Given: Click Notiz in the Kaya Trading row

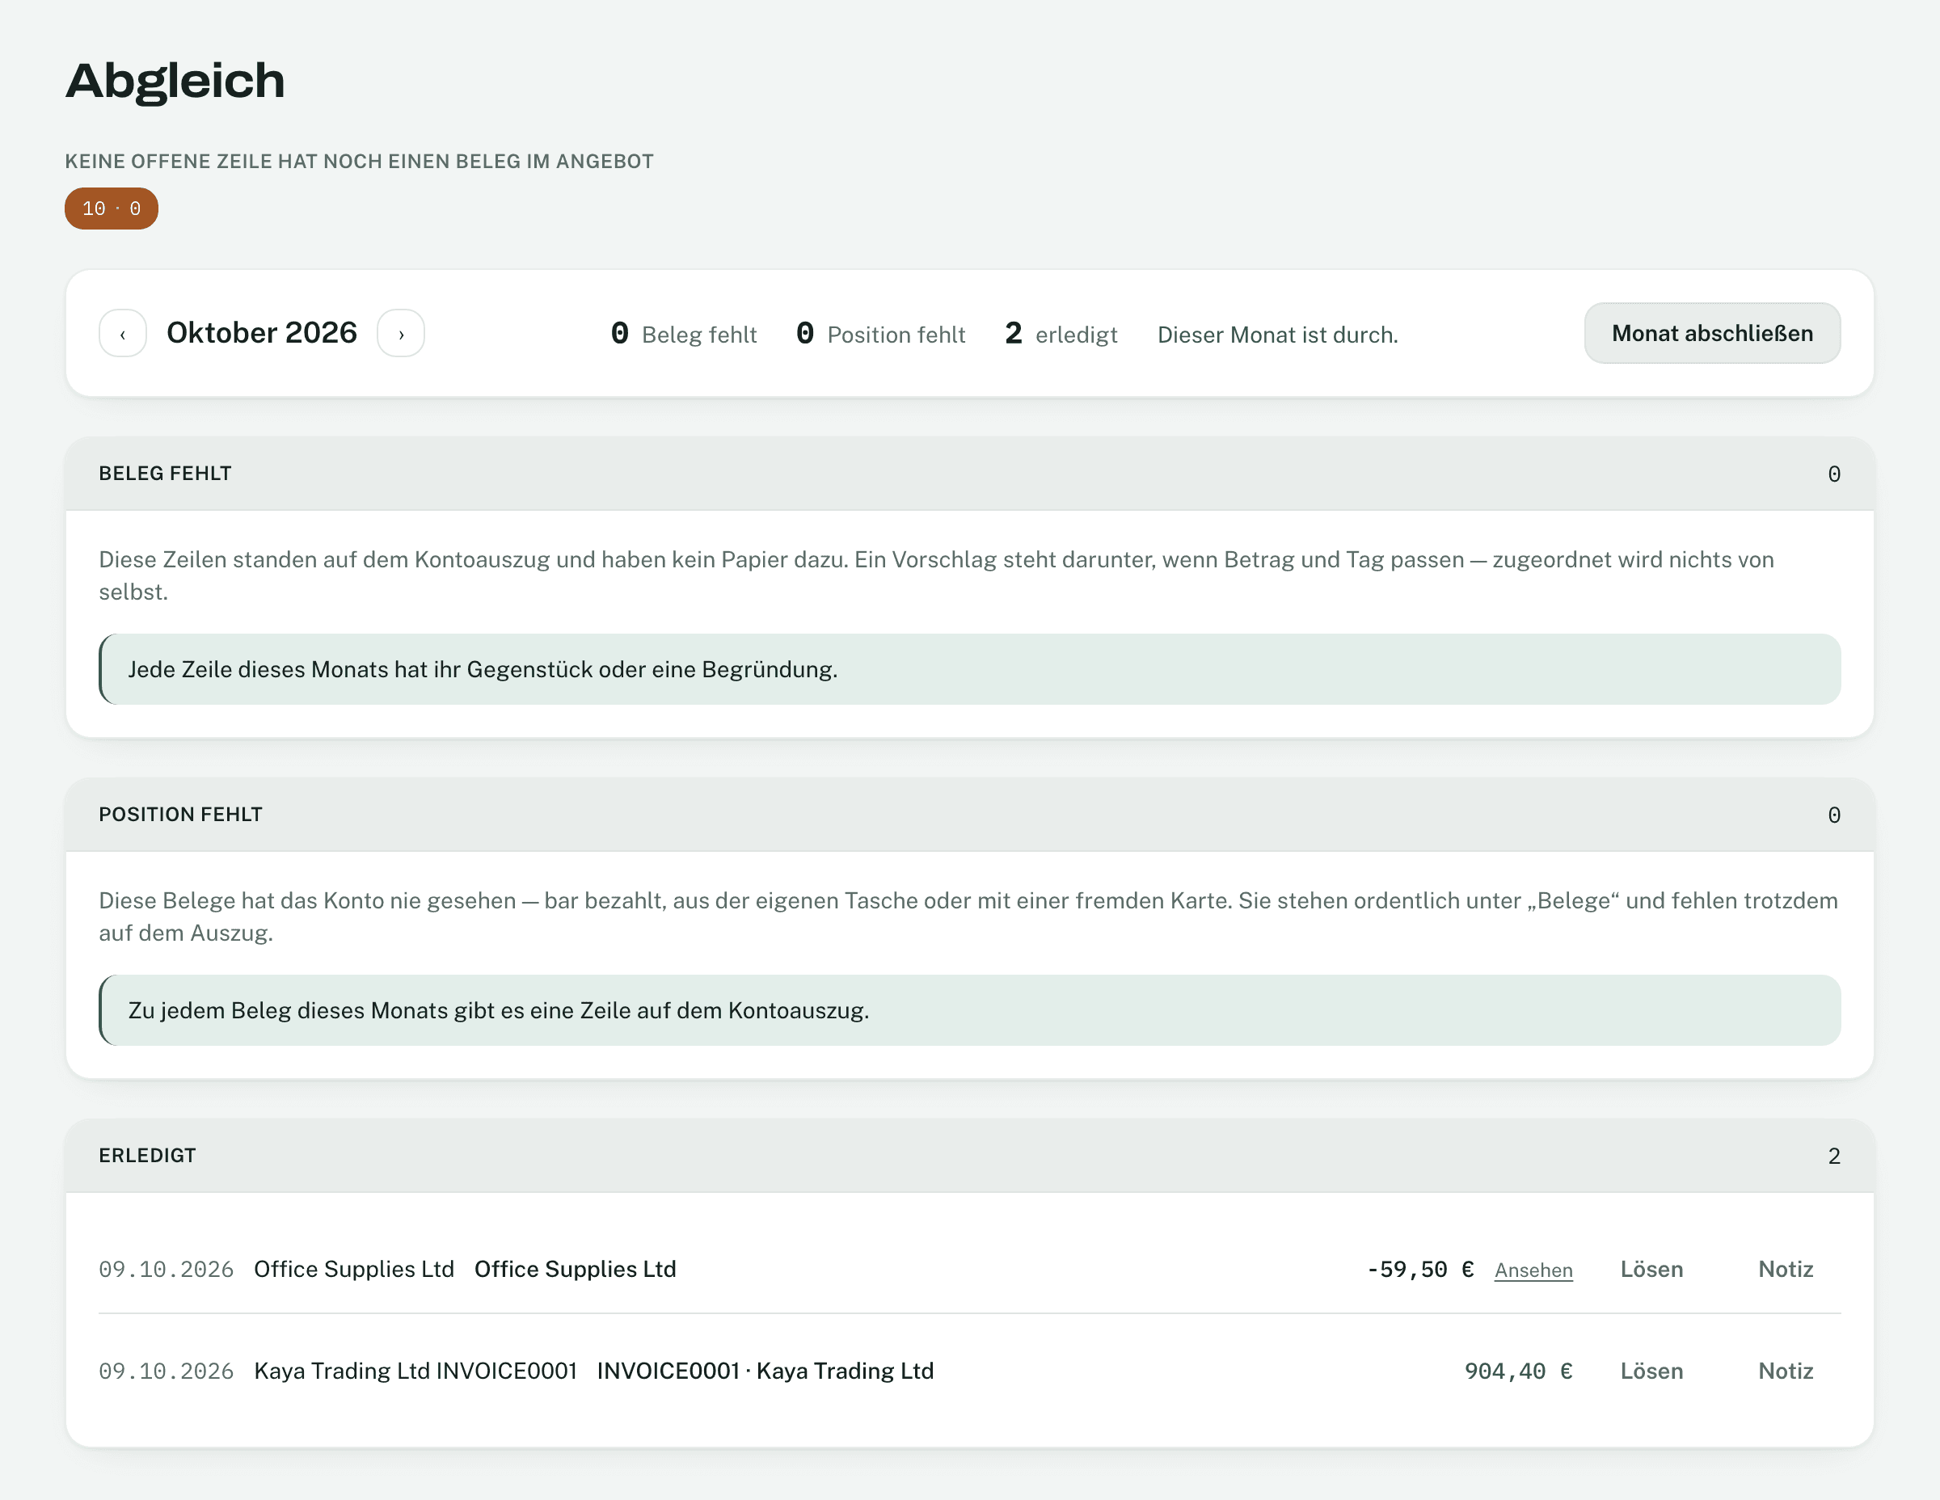Looking at the screenshot, I should 1786,1371.
